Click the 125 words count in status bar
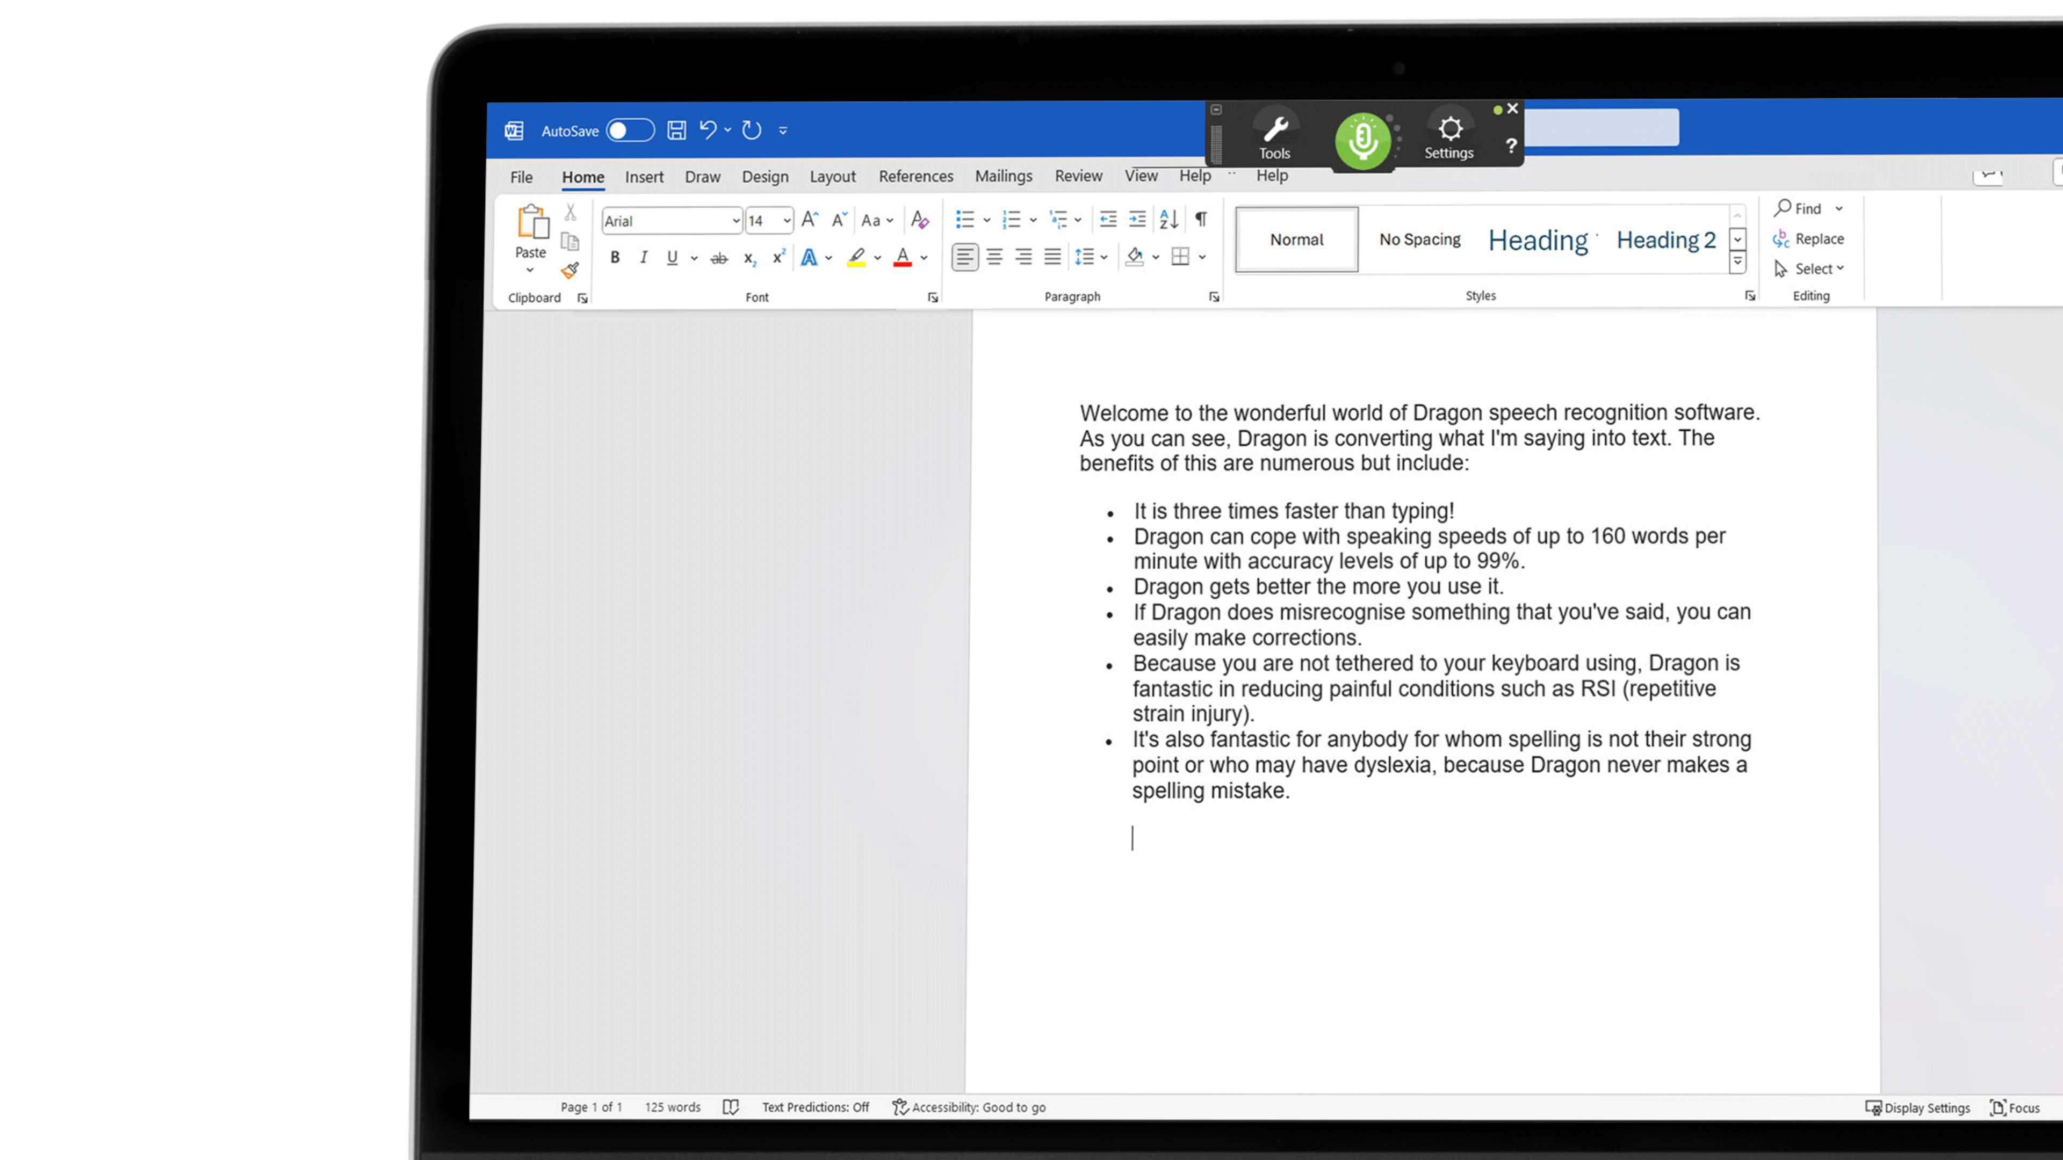 click(673, 1107)
